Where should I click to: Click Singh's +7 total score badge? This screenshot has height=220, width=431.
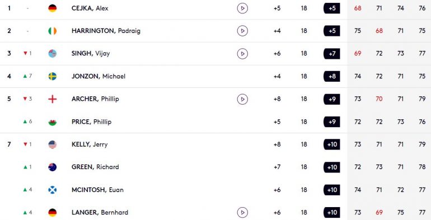click(x=332, y=54)
